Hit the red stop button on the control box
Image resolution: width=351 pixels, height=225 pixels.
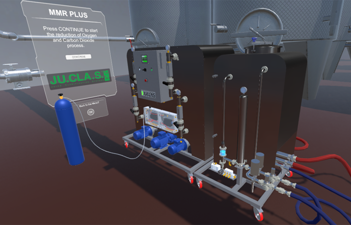tap(146, 80)
